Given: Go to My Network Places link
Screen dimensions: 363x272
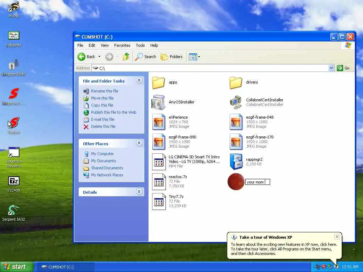Looking at the screenshot, I should (x=107, y=175).
